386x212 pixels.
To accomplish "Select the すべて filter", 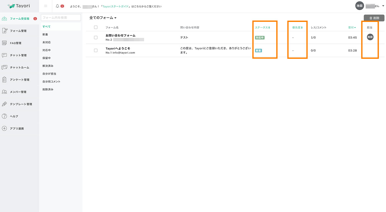I will 61,27.
